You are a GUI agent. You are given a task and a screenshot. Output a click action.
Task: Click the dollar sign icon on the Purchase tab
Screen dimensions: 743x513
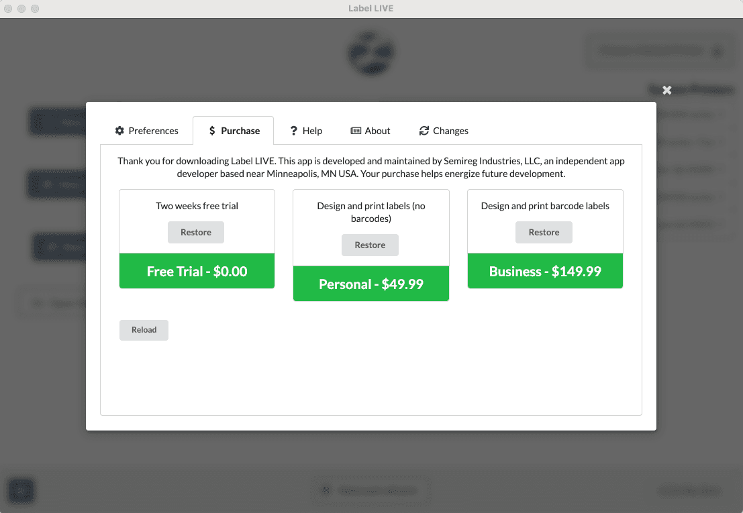coord(212,131)
